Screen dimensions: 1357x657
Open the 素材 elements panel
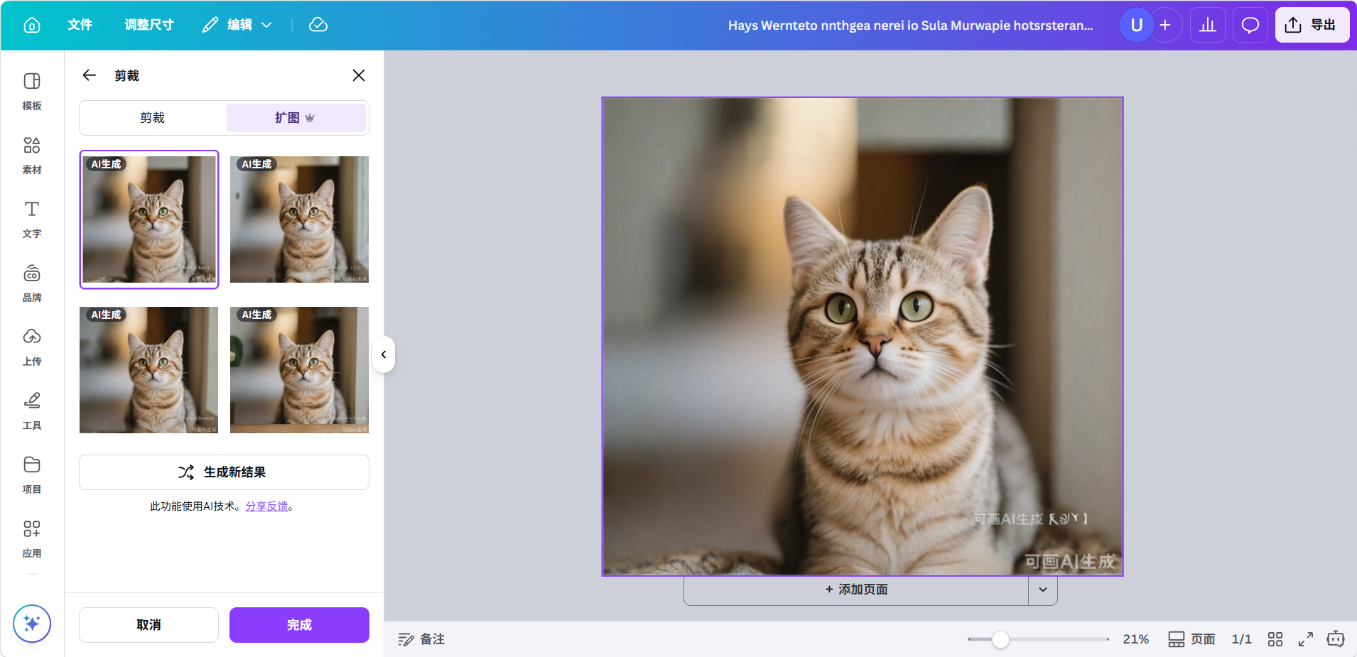(x=32, y=155)
